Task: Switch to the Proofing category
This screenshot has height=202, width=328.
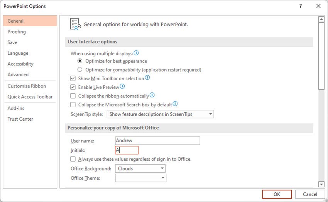Action: pyautogui.click(x=17, y=32)
